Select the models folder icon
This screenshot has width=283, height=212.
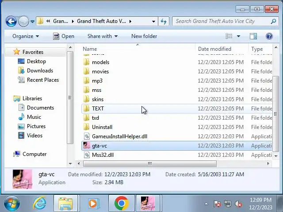(86, 62)
